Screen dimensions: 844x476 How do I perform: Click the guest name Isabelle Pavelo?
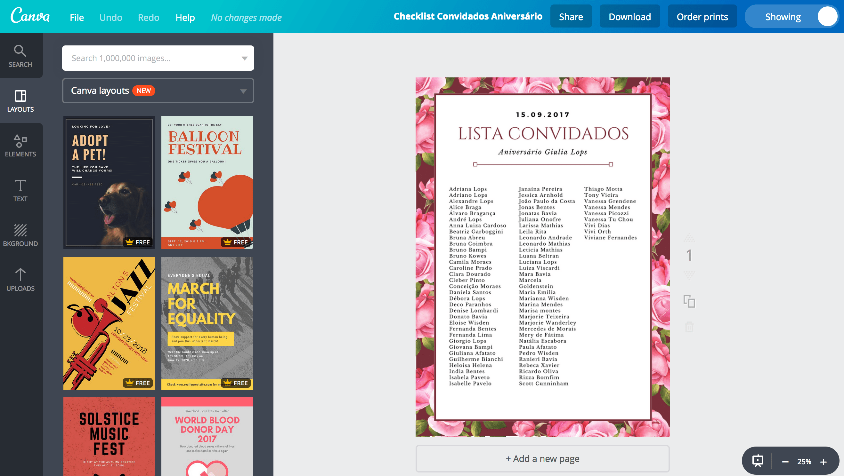tap(470, 384)
